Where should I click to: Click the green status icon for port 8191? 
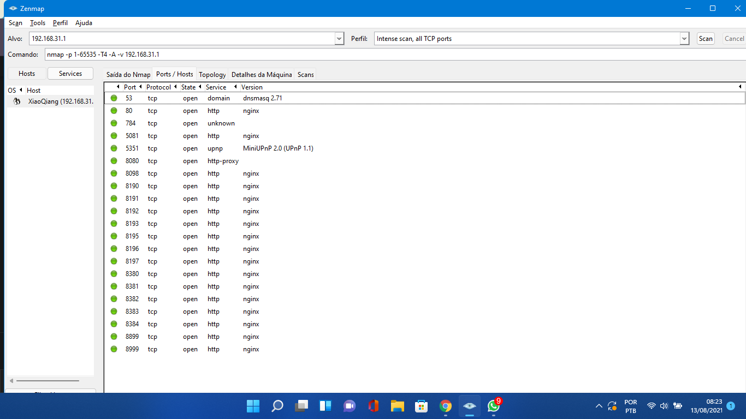pos(114,199)
